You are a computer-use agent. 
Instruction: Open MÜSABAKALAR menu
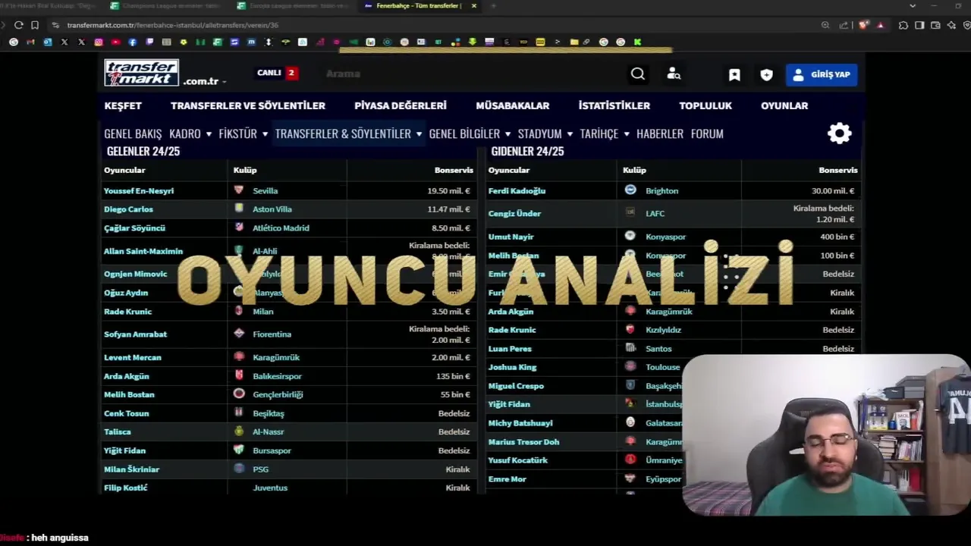[513, 105]
